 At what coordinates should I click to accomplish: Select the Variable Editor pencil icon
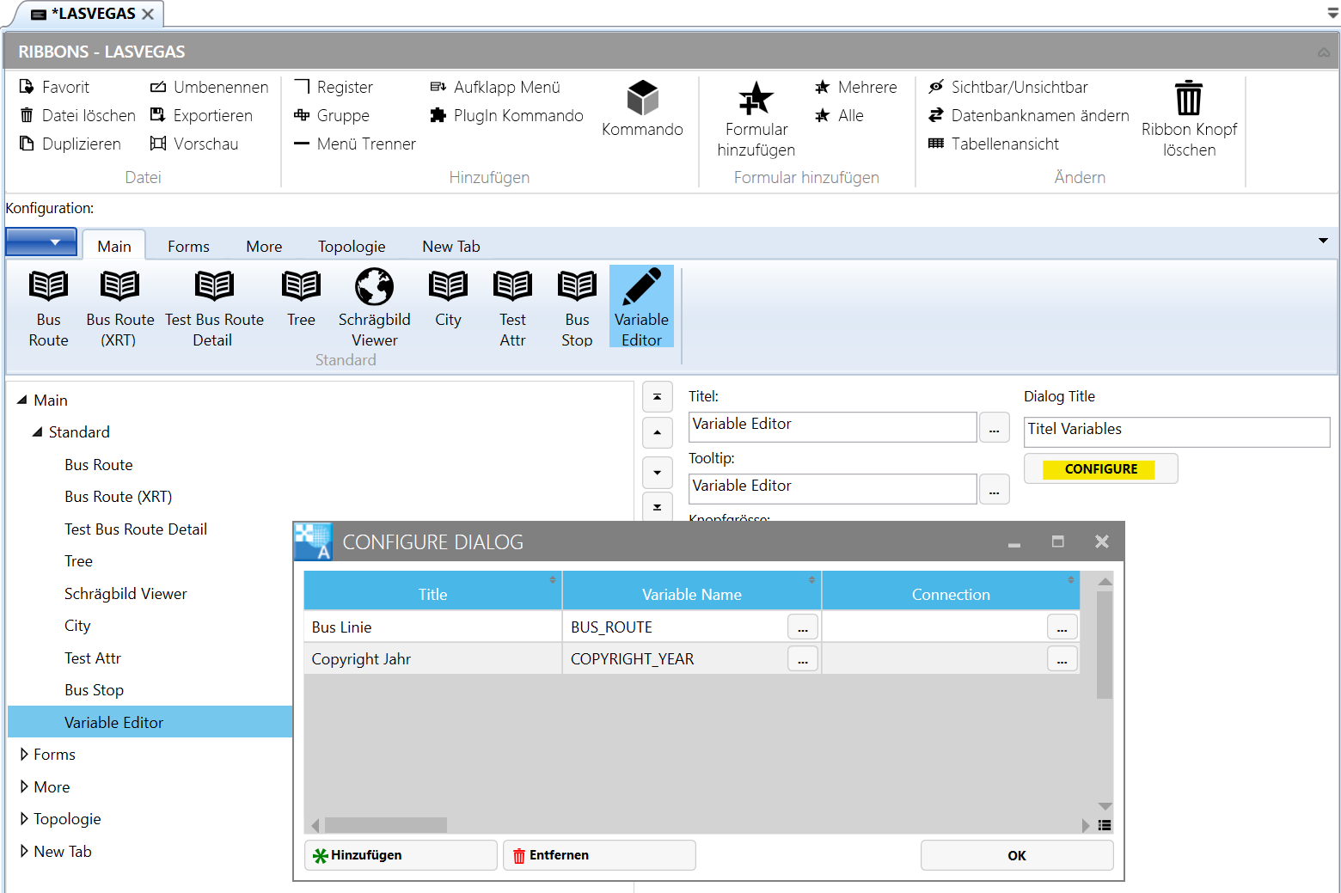coord(641,287)
